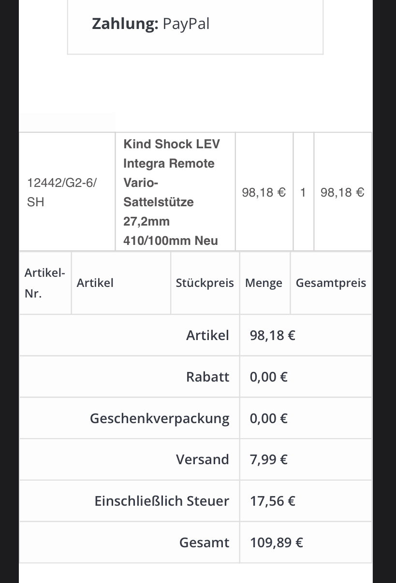This screenshot has height=583, width=396.
Task: Click the 7,99 € shipping cost
Action: point(268,459)
